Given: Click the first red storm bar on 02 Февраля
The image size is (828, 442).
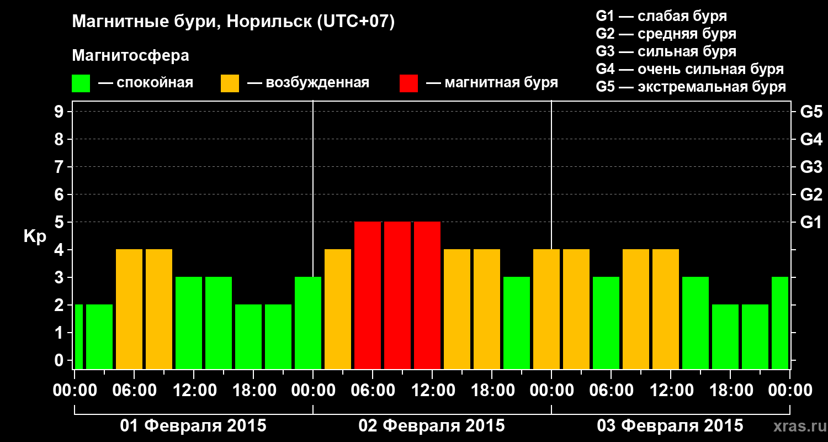Looking at the screenshot, I should click(368, 295).
